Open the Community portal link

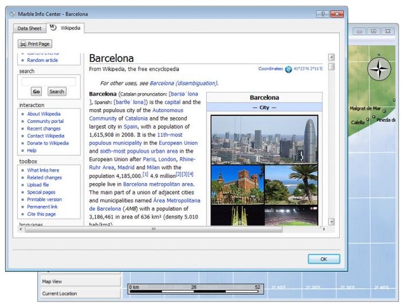coord(45,121)
